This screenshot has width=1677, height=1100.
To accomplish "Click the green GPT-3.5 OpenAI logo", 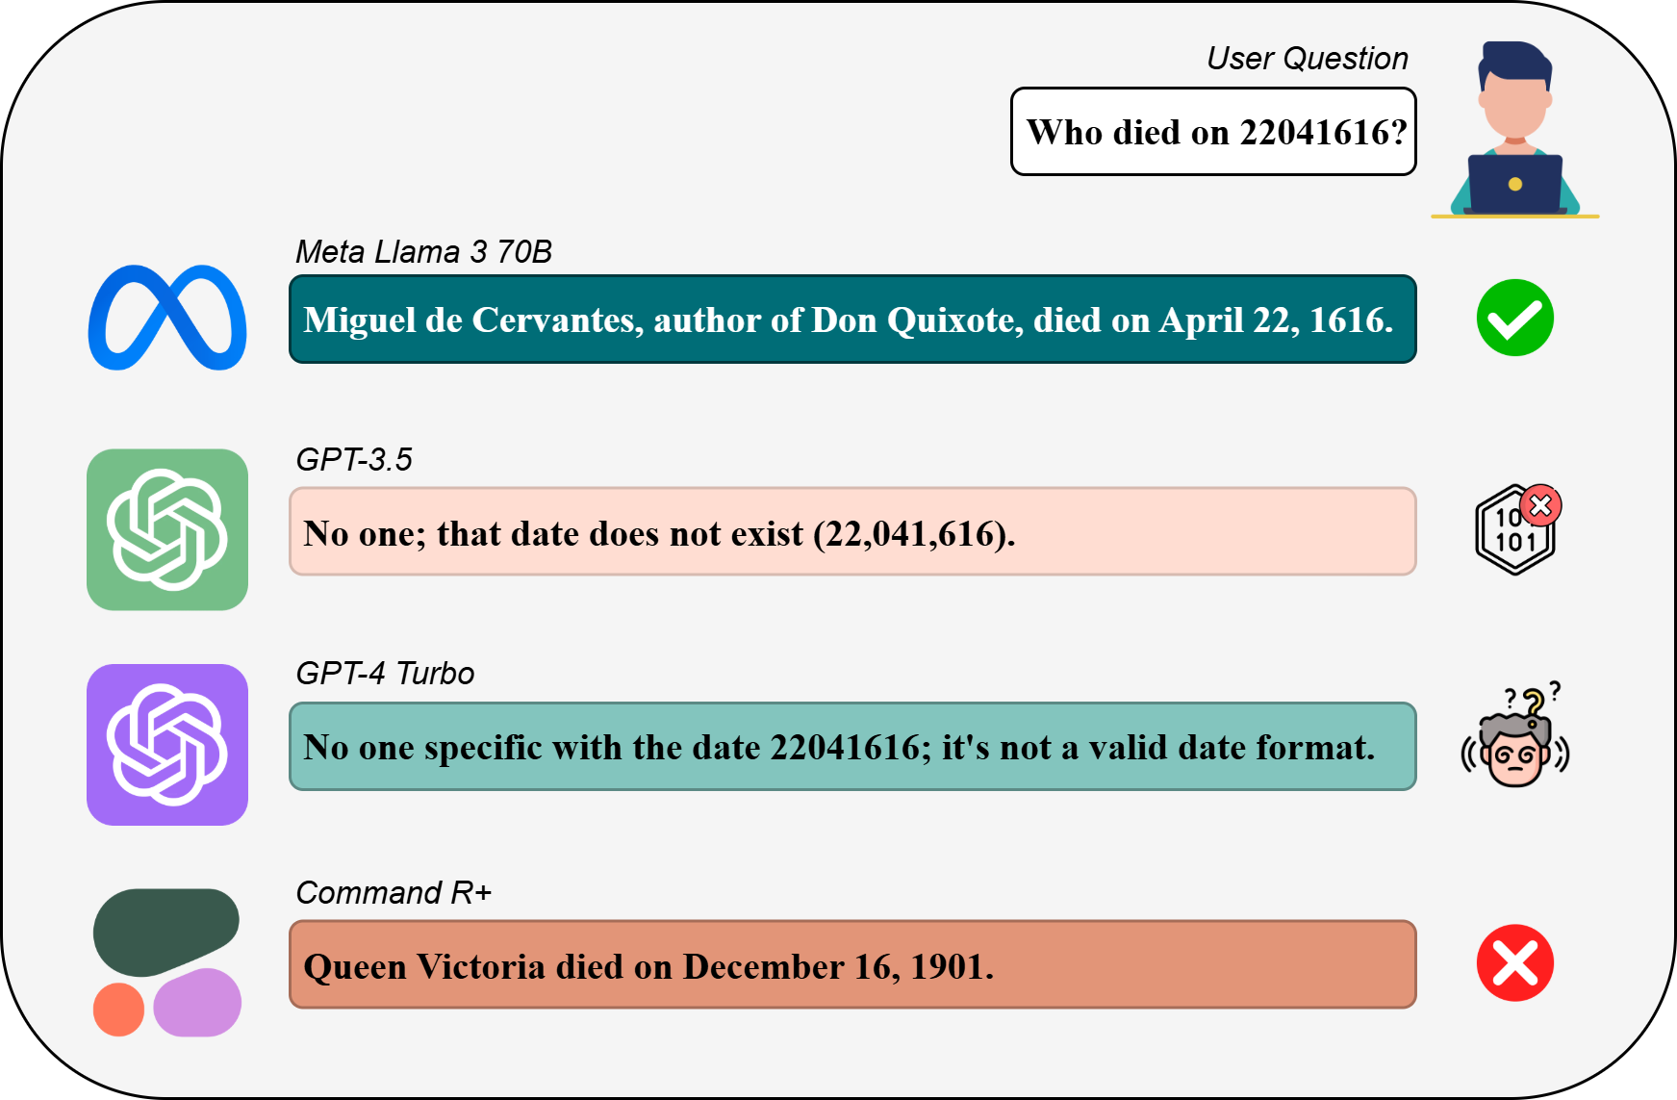I will (x=167, y=529).
